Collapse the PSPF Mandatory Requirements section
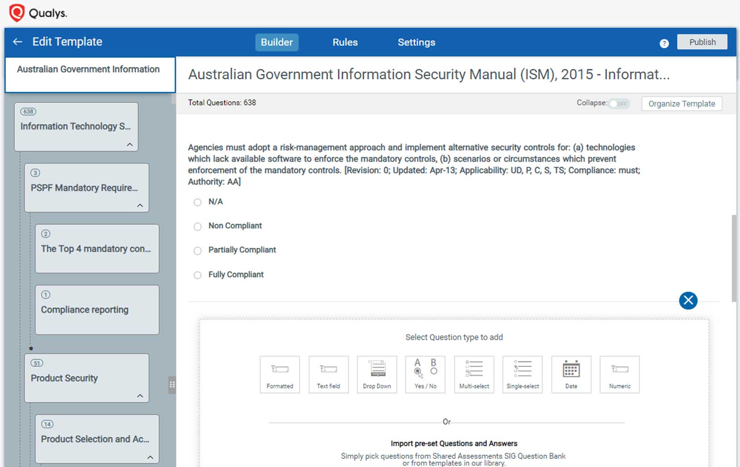740x467 pixels. point(141,205)
